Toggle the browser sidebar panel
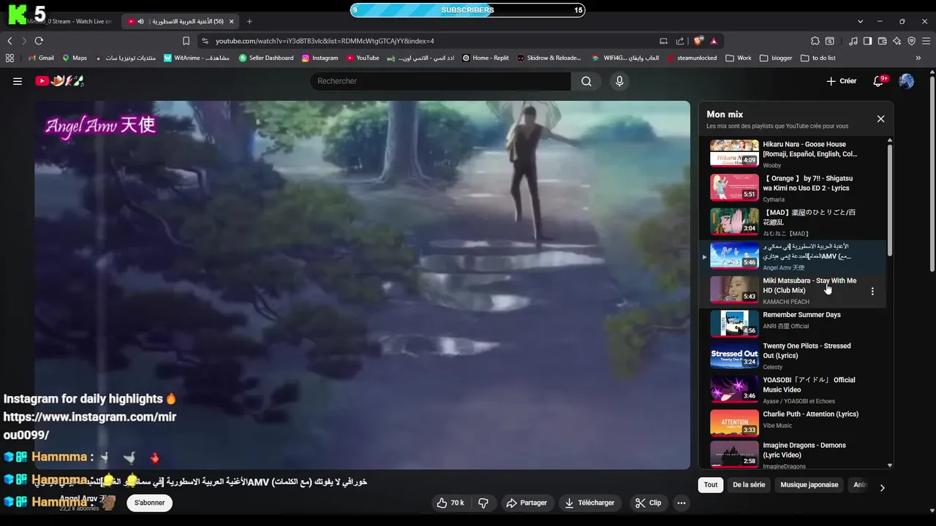936x526 pixels. [x=867, y=41]
